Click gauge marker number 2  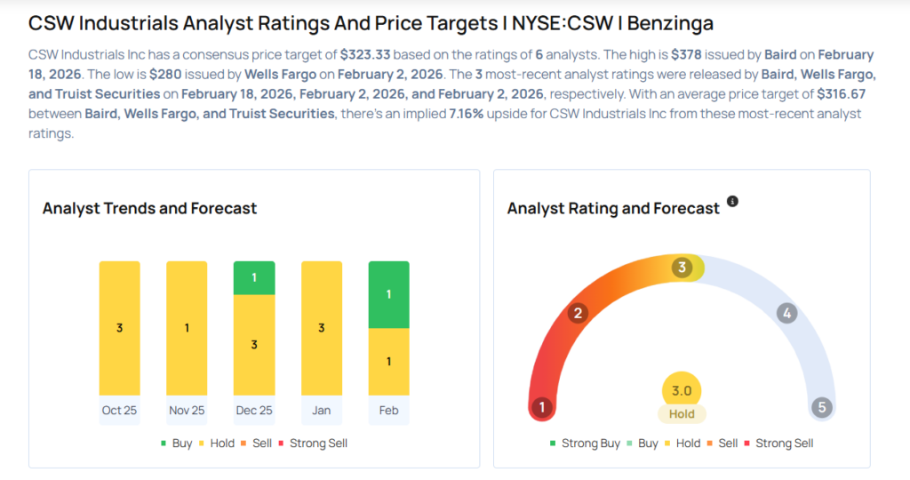pos(578,313)
